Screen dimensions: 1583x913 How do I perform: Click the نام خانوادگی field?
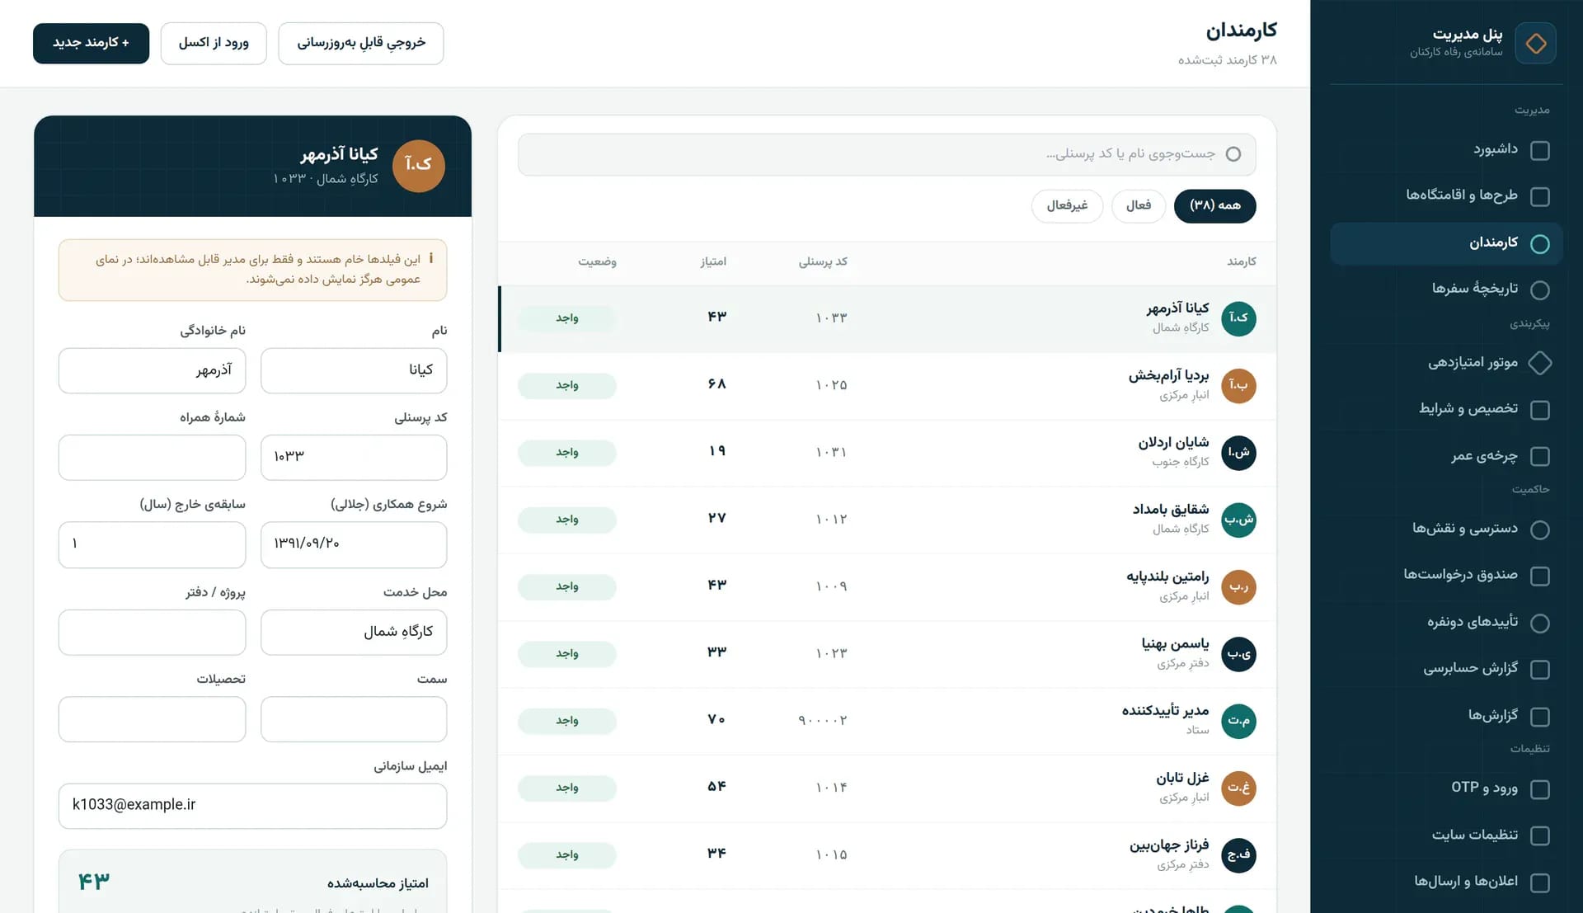152,370
